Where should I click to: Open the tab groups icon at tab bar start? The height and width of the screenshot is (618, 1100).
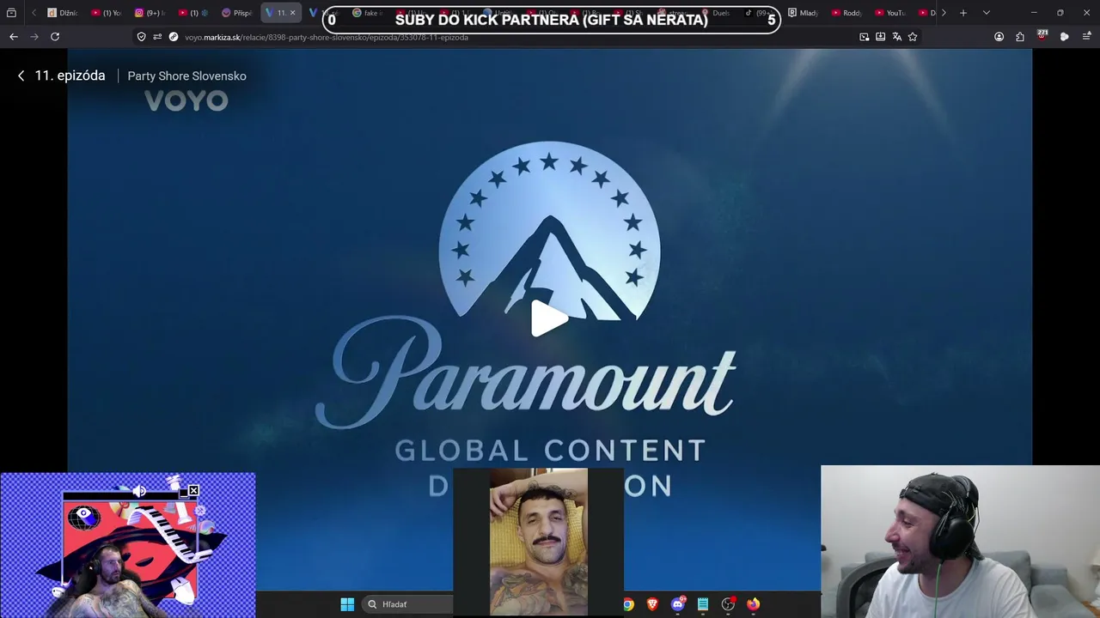click(11, 13)
